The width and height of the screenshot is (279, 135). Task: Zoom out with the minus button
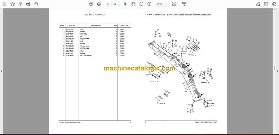pos(141,4)
